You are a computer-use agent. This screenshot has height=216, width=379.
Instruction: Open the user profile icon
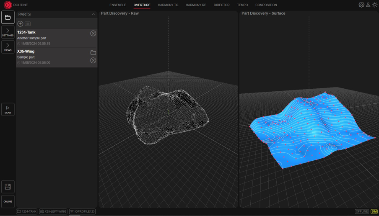368,5
